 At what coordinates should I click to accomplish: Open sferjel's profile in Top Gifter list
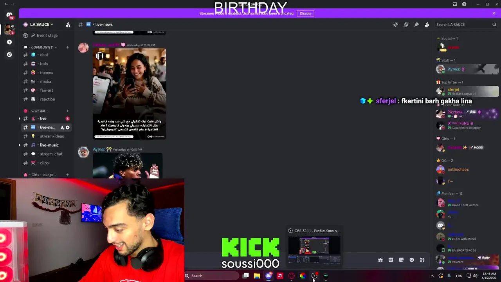tap(467, 91)
